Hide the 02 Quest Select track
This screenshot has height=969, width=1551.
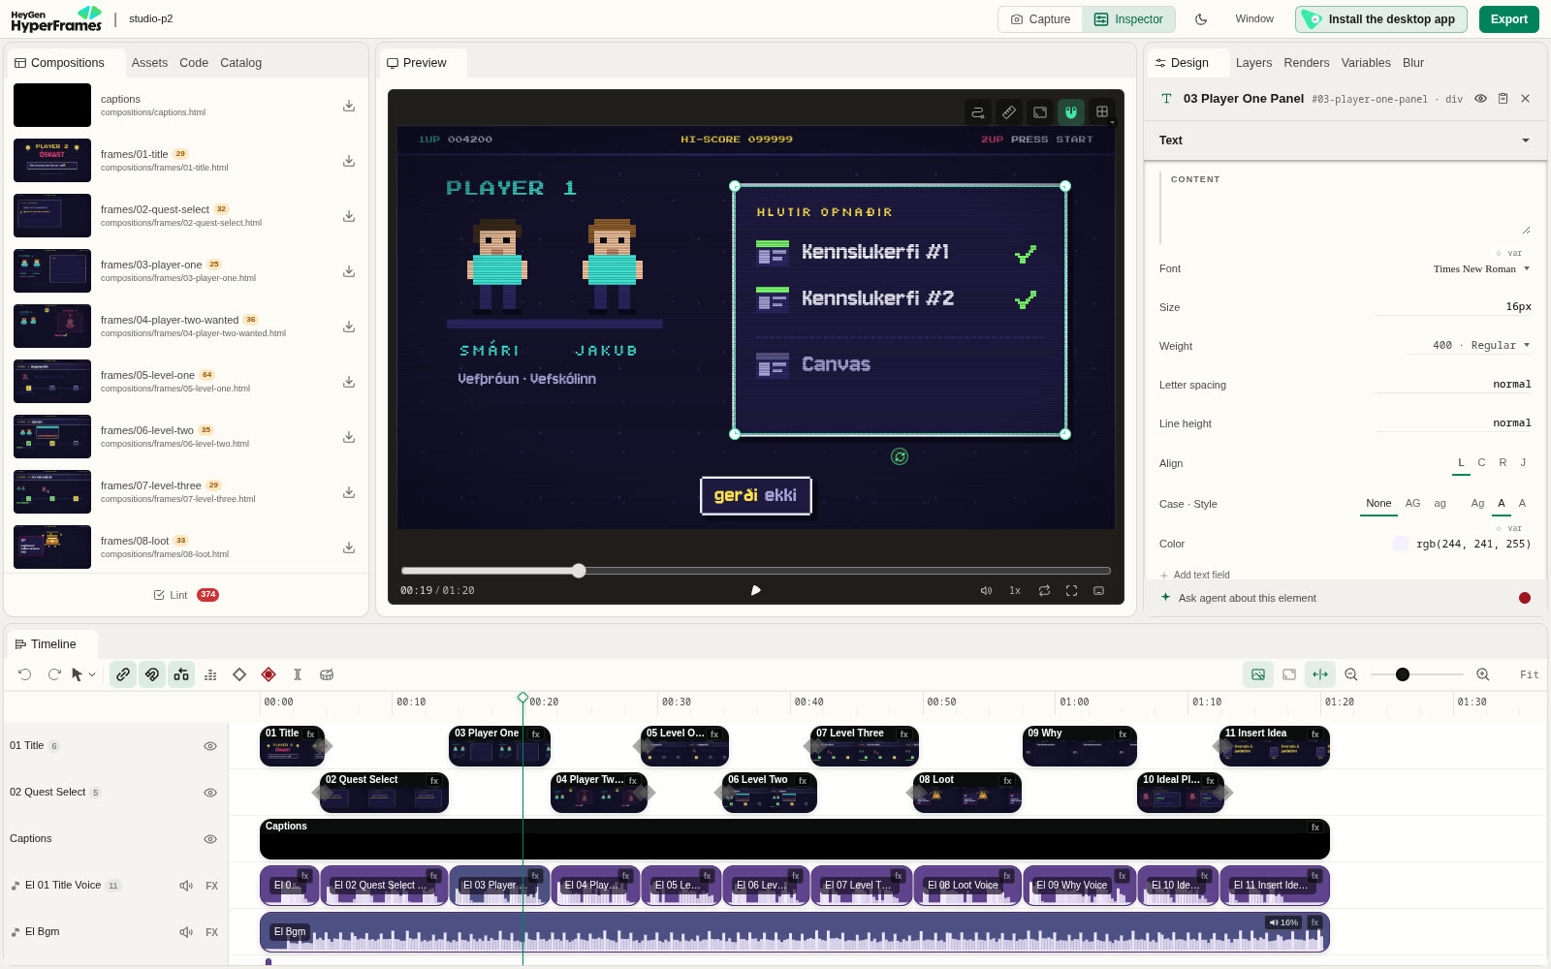[x=210, y=793]
